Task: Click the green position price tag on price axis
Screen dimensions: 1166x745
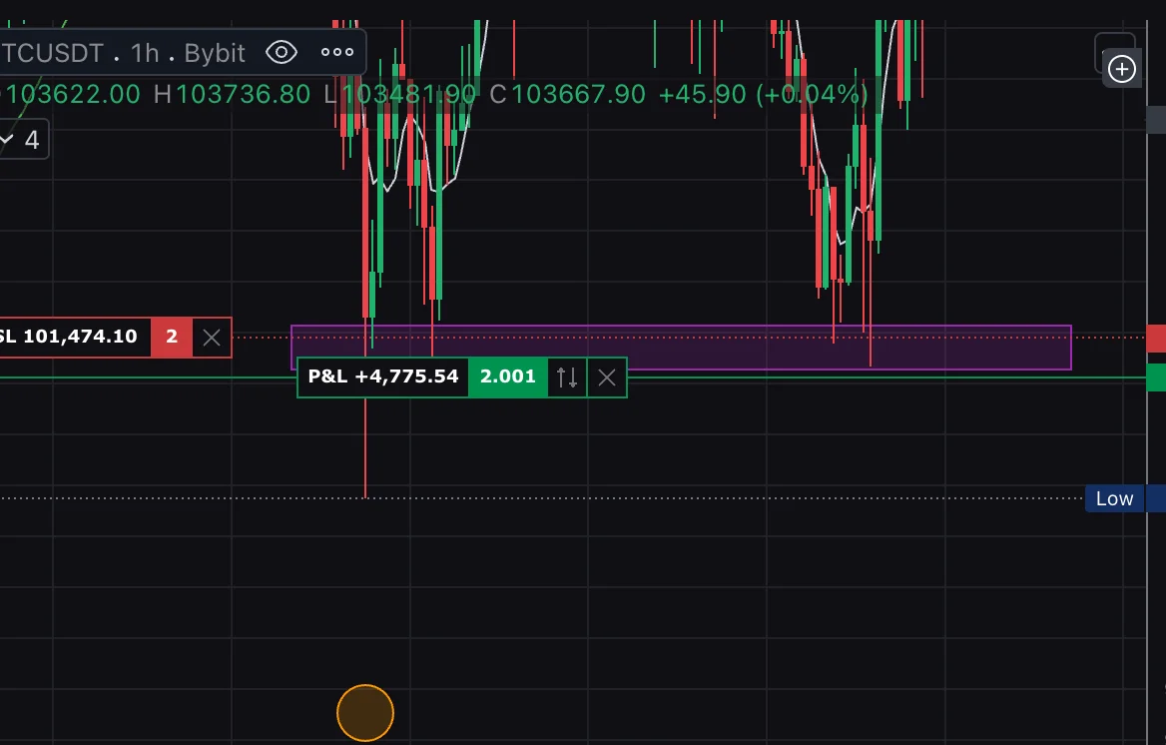Action: point(1156,377)
